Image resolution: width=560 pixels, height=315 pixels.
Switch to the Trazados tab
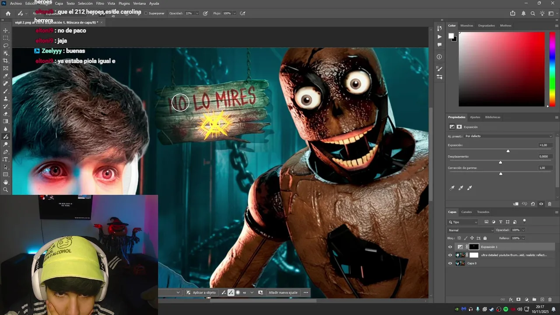click(483, 212)
